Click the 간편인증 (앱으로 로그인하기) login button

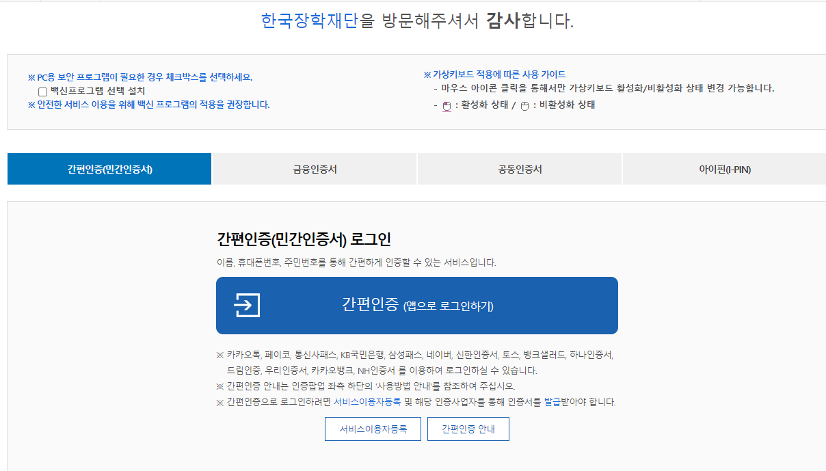click(x=416, y=306)
